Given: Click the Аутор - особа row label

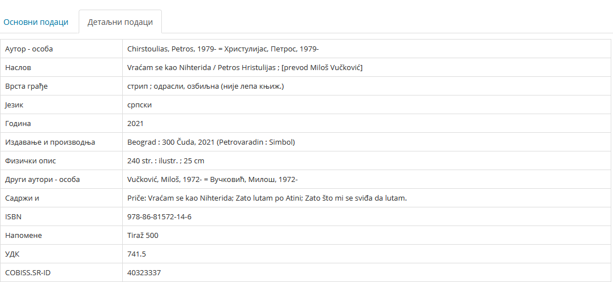Looking at the screenshot, I should click(29, 49).
